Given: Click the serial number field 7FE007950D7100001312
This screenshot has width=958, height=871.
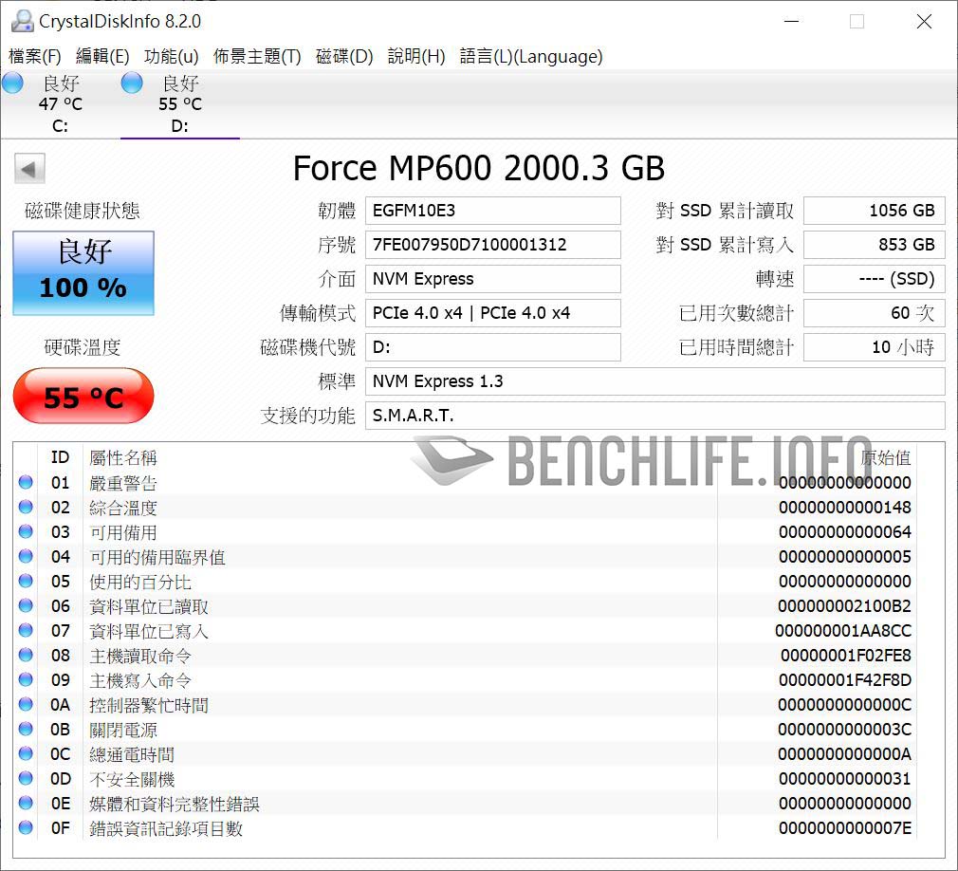Looking at the screenshot, I should pyautogui.click(x=493, y=245).
